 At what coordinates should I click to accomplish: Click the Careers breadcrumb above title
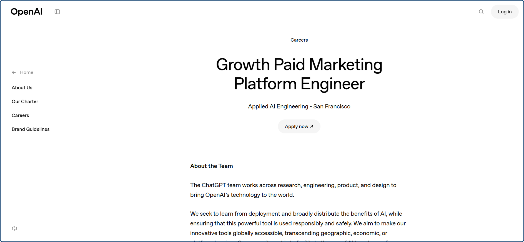point(299,40)
